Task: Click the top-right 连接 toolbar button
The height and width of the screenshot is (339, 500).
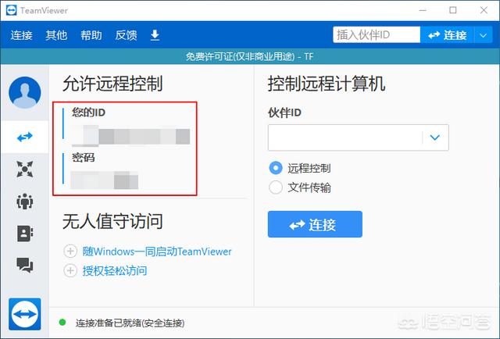Action: 448,35
